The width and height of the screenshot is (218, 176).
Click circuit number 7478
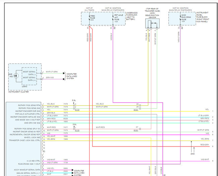click(66, 104)
